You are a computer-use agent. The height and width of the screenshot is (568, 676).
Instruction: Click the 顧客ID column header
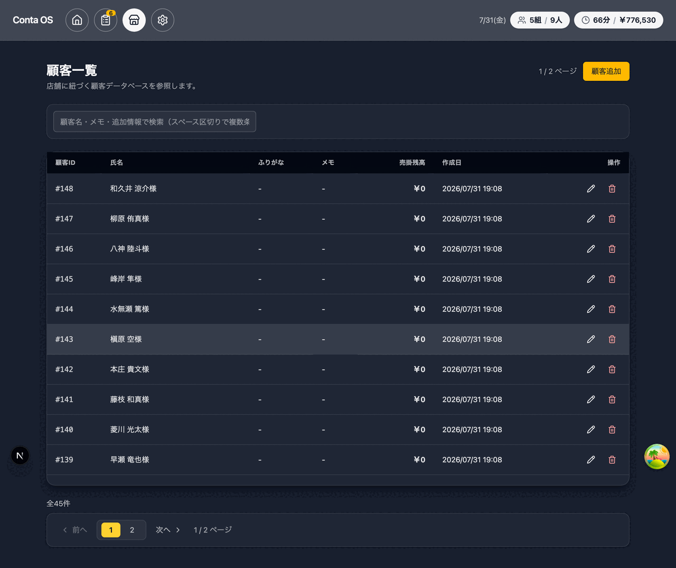tap(65, 163)
